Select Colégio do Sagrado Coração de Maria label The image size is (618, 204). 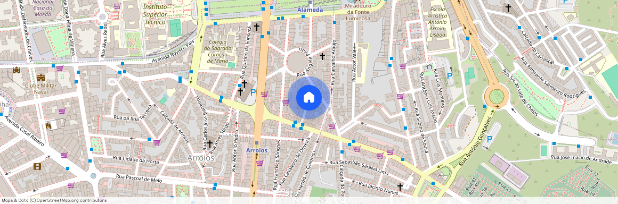217,52
